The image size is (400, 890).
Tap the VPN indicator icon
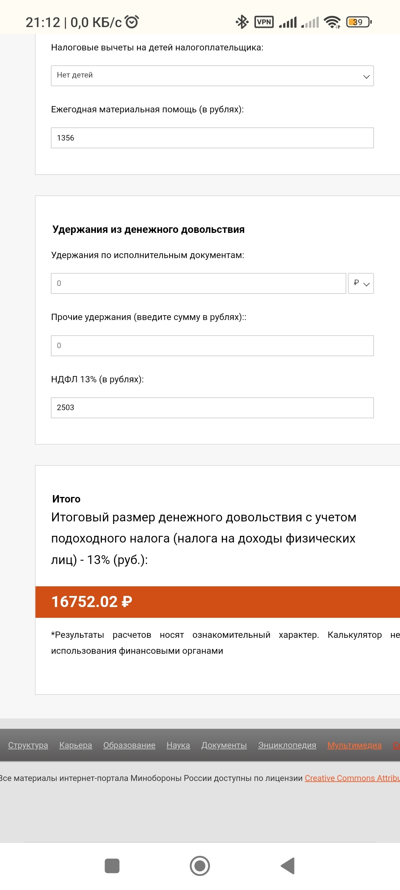click(264, 22)
